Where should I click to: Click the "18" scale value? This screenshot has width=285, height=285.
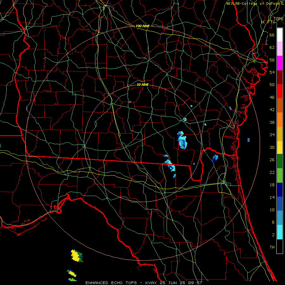coord(272,185)
